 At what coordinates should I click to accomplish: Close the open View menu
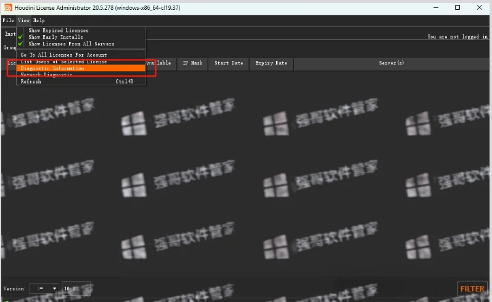[23, 20]
